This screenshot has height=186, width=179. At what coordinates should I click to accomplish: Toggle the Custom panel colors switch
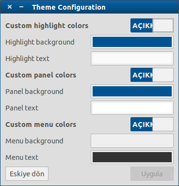[152, 75]
